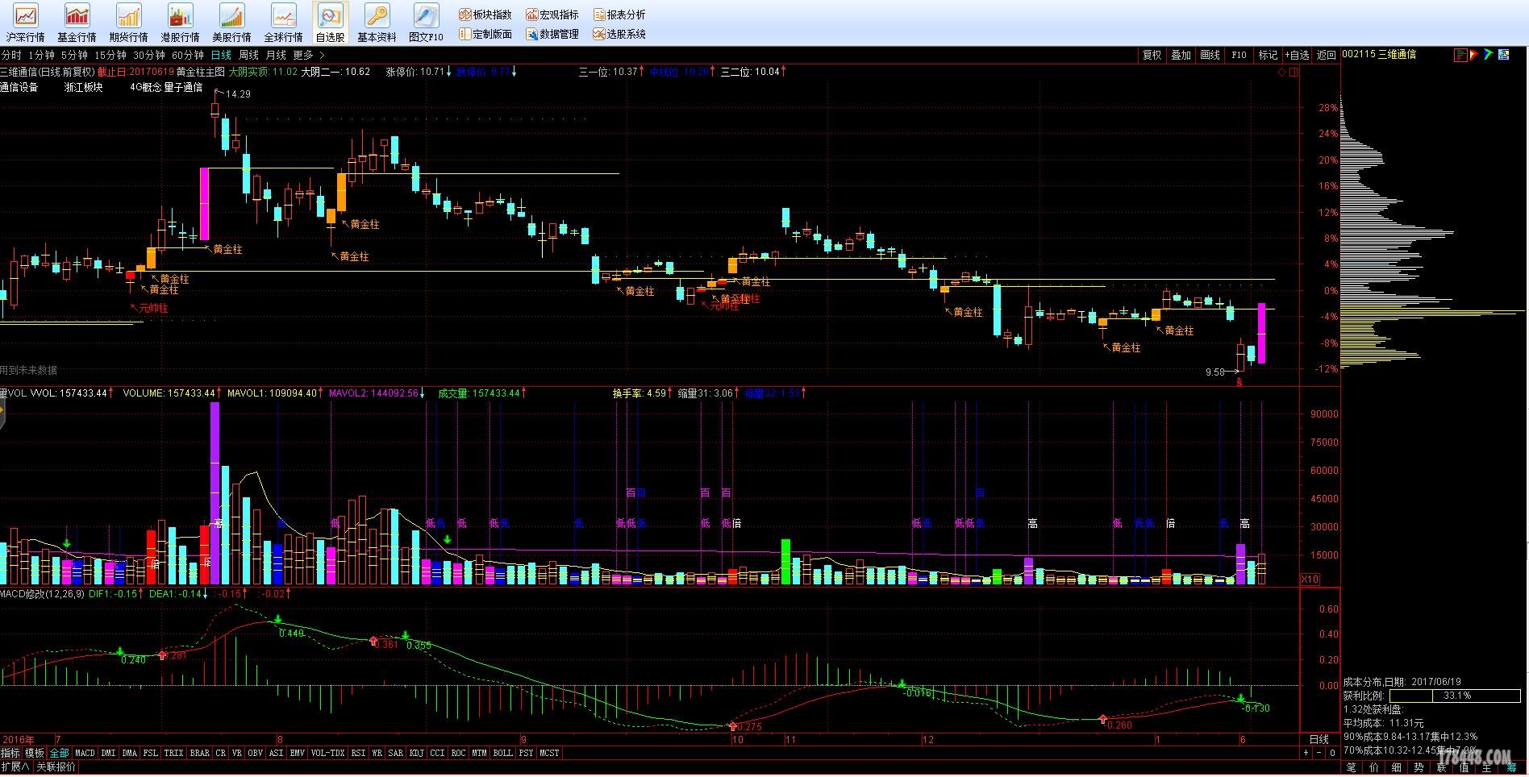Open 叠加 overlay menu
The width and height of the screenshot is (1529, 777).
pos(1181,55)
